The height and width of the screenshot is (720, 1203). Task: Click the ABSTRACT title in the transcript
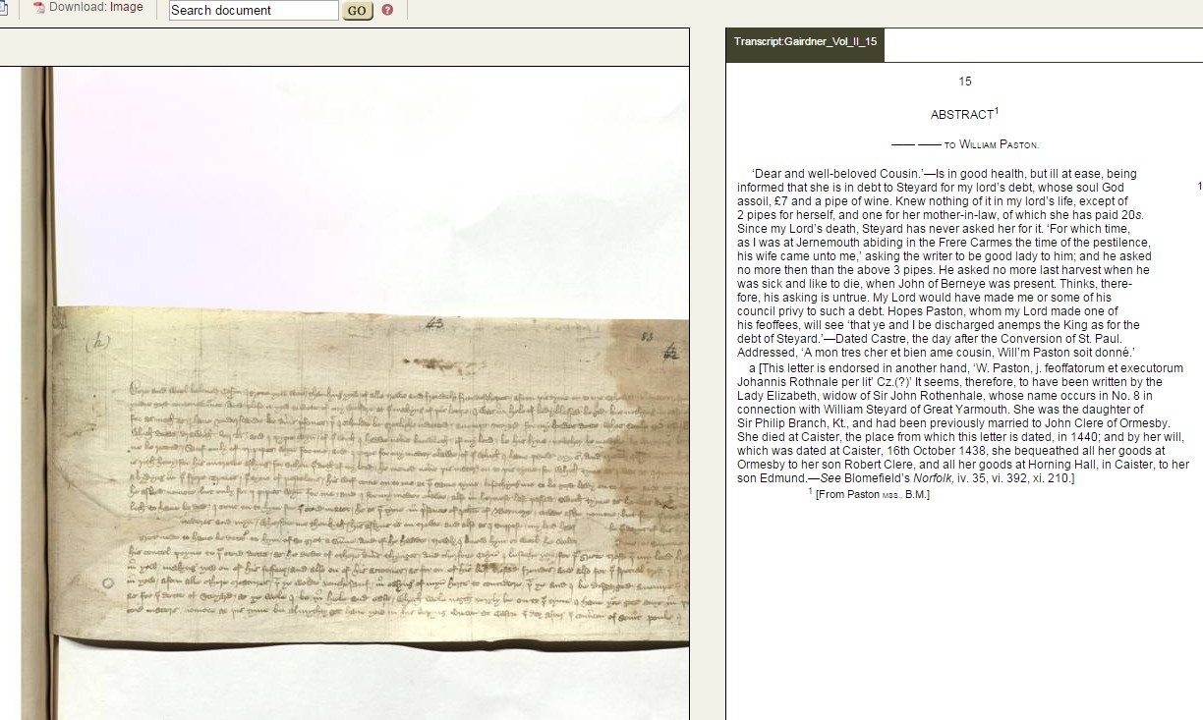pyautogui.click(x=961, y=115)
